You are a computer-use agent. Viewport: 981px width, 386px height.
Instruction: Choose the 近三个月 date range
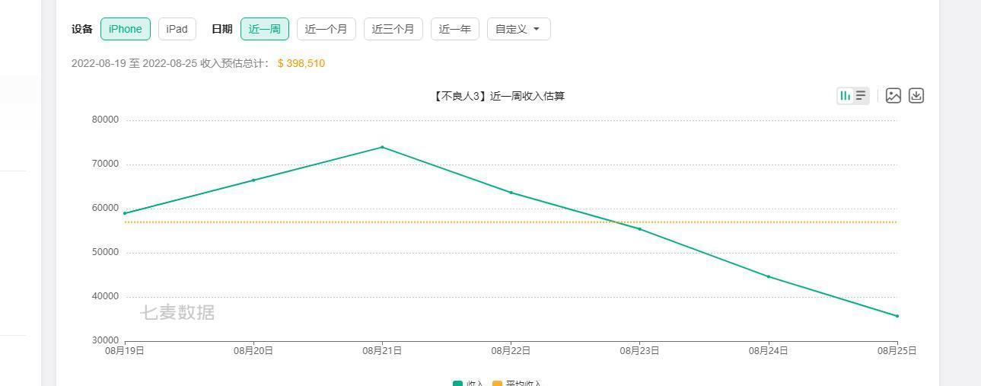click(393, 29)
